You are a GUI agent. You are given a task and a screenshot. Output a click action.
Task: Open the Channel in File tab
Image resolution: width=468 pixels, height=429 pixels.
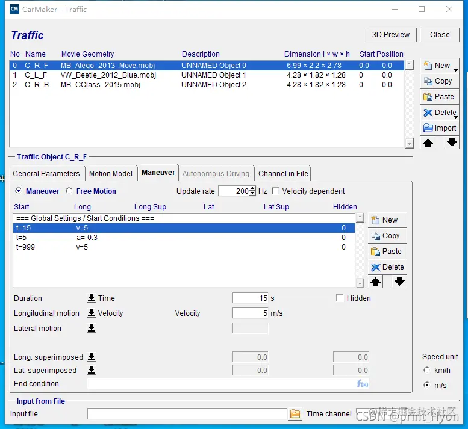[283, 173]
